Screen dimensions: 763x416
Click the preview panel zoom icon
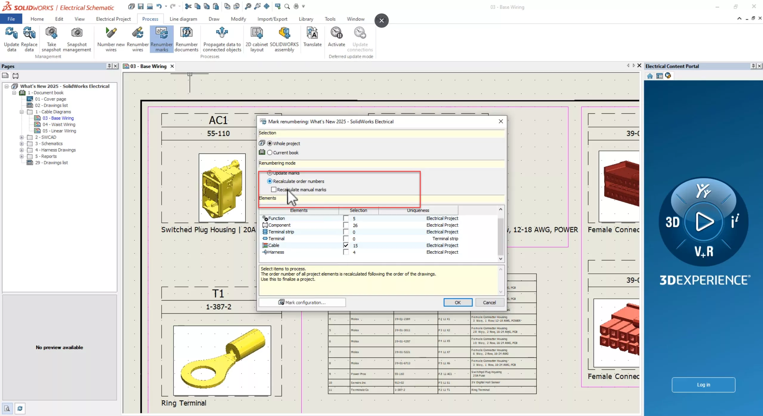7,409
